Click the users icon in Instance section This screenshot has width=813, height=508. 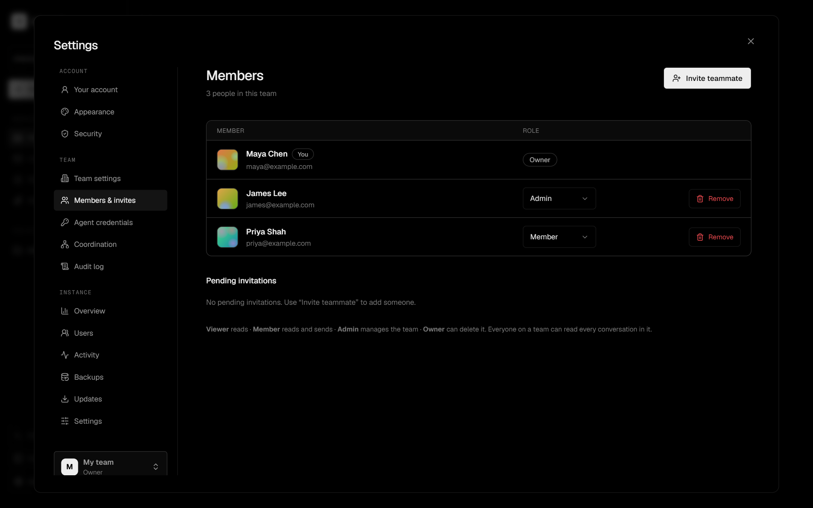[x=65, y=333]
